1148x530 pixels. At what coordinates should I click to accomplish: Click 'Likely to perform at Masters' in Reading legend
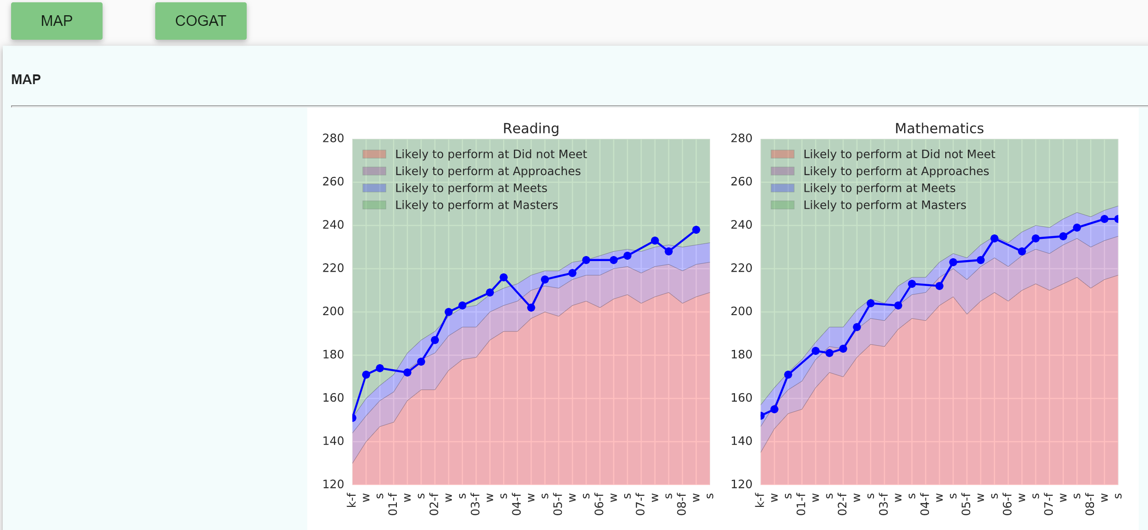(476, 205)
